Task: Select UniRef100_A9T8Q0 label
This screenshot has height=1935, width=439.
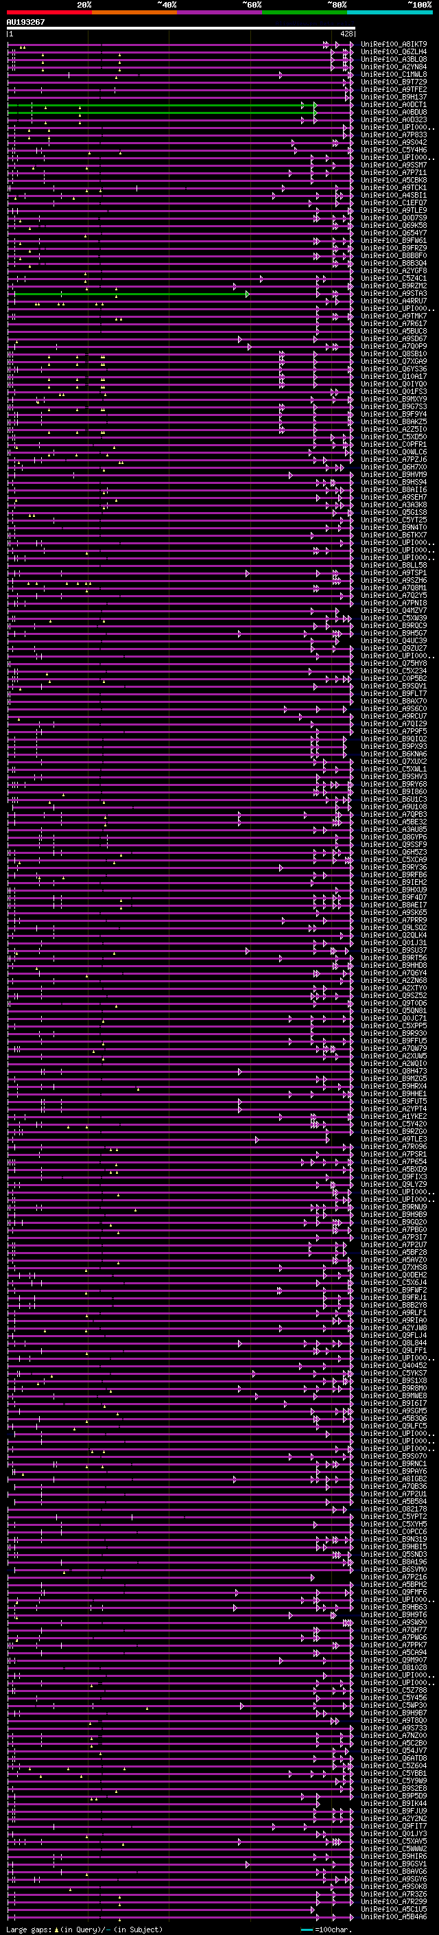Action: [x=394, y=1720]
